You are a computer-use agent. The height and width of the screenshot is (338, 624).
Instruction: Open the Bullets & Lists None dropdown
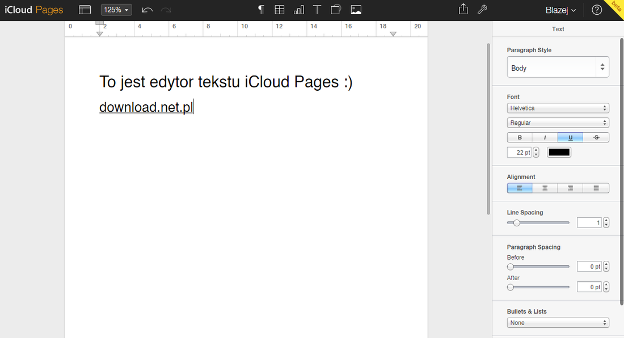tap(558, 323)
